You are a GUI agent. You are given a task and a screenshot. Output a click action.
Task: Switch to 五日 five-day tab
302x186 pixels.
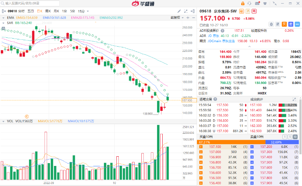pyautogui.click(x=31, y=11)
